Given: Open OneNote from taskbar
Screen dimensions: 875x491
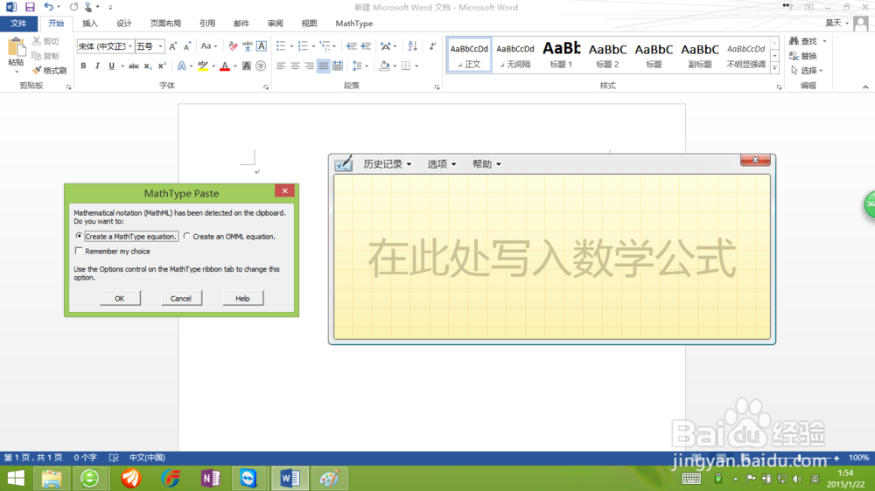Looking at the screenshot, I should pyautogui.click(x=210, y=478).
